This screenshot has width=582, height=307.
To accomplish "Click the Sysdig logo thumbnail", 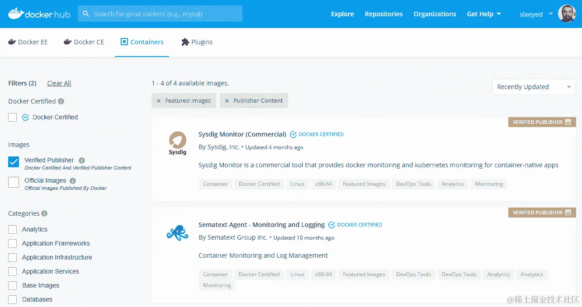I will pyautogui.click(x=177, y=143).
